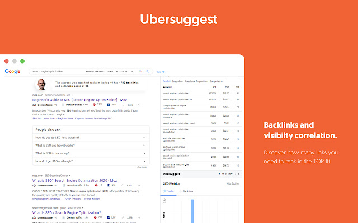Click the Domain traffic icon under Beginner's Guide result

pyautogui.click(x=63, y=105)
